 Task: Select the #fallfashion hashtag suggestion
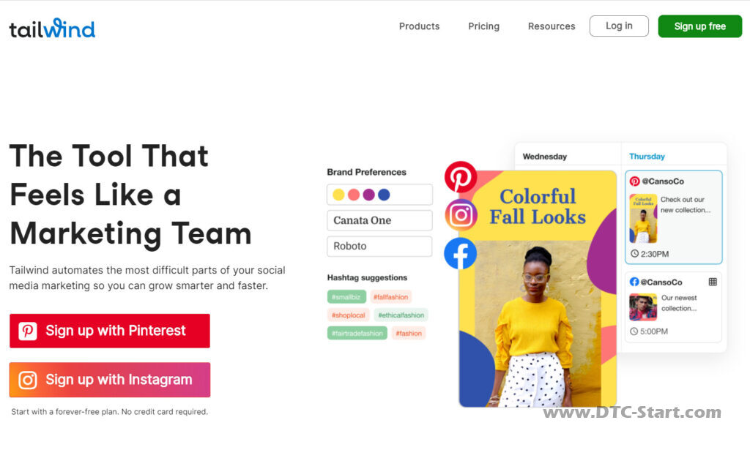tap(391, 297)
